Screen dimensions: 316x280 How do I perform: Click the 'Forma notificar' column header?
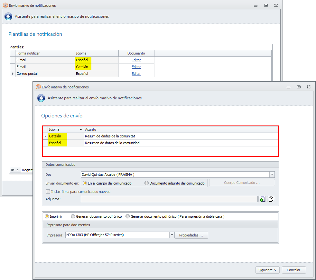[45, 53]
